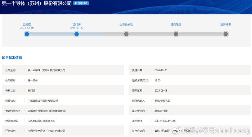Select the 审核状态 field label
This screenshot has width=252, height=137.
(x=10, y=91)
